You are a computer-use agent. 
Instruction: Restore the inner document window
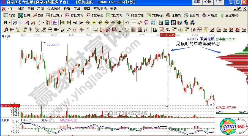point(240,9)
